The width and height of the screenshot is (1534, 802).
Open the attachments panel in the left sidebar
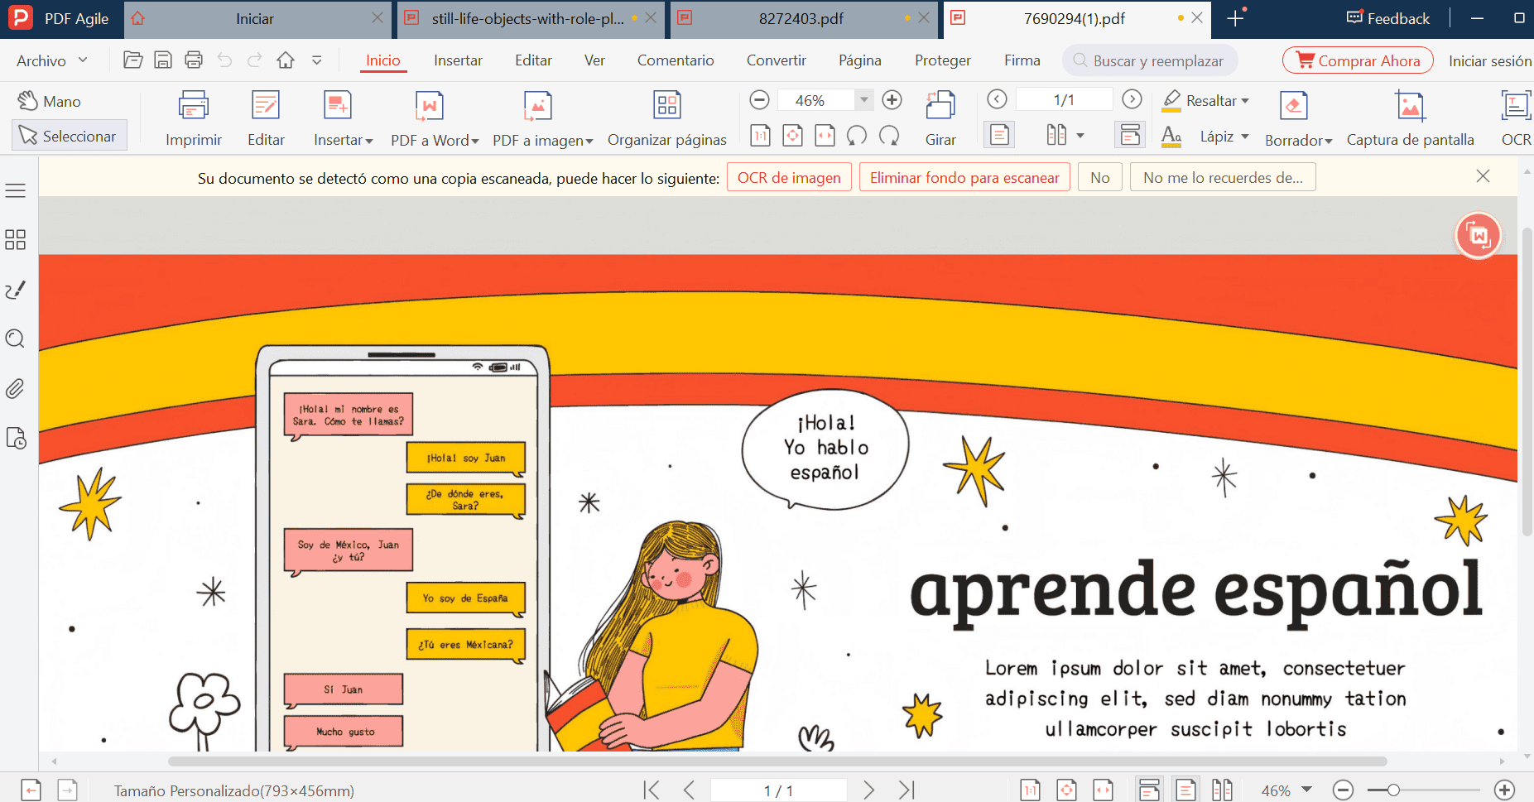click(x=15, y=388)
